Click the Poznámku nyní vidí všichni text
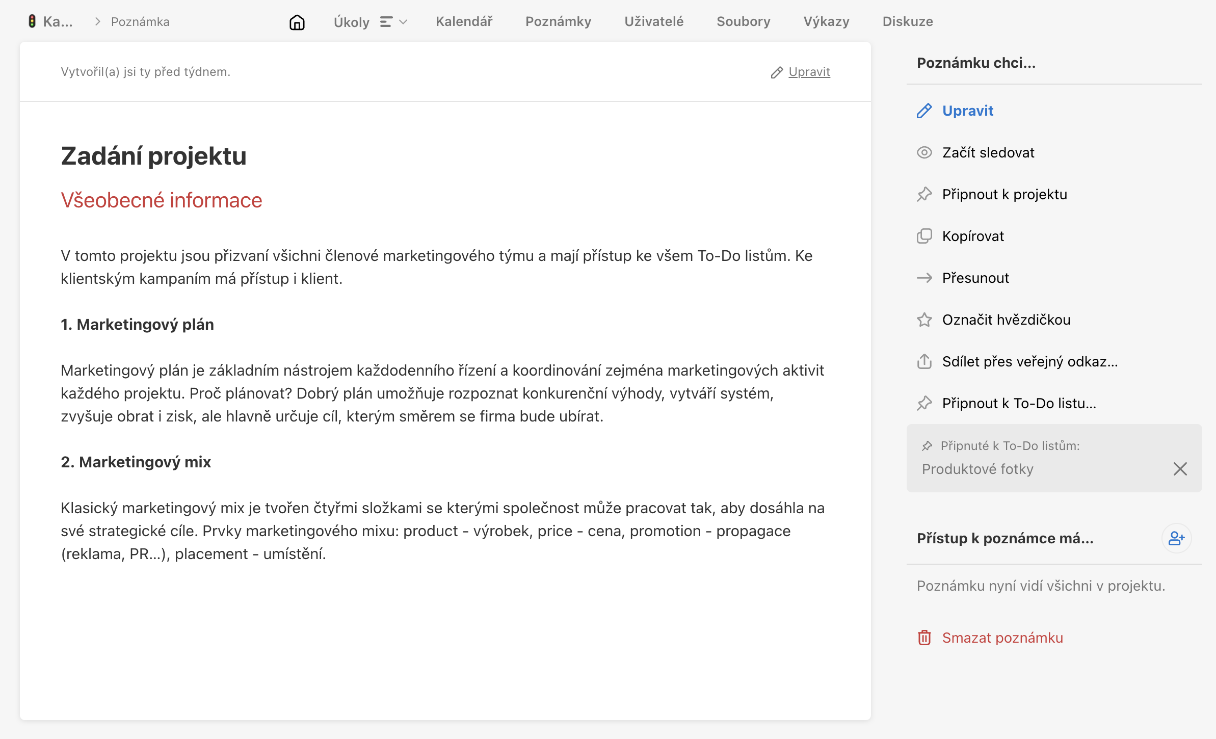This screenshot has width=1216, height=739. tap(1041, 586)
